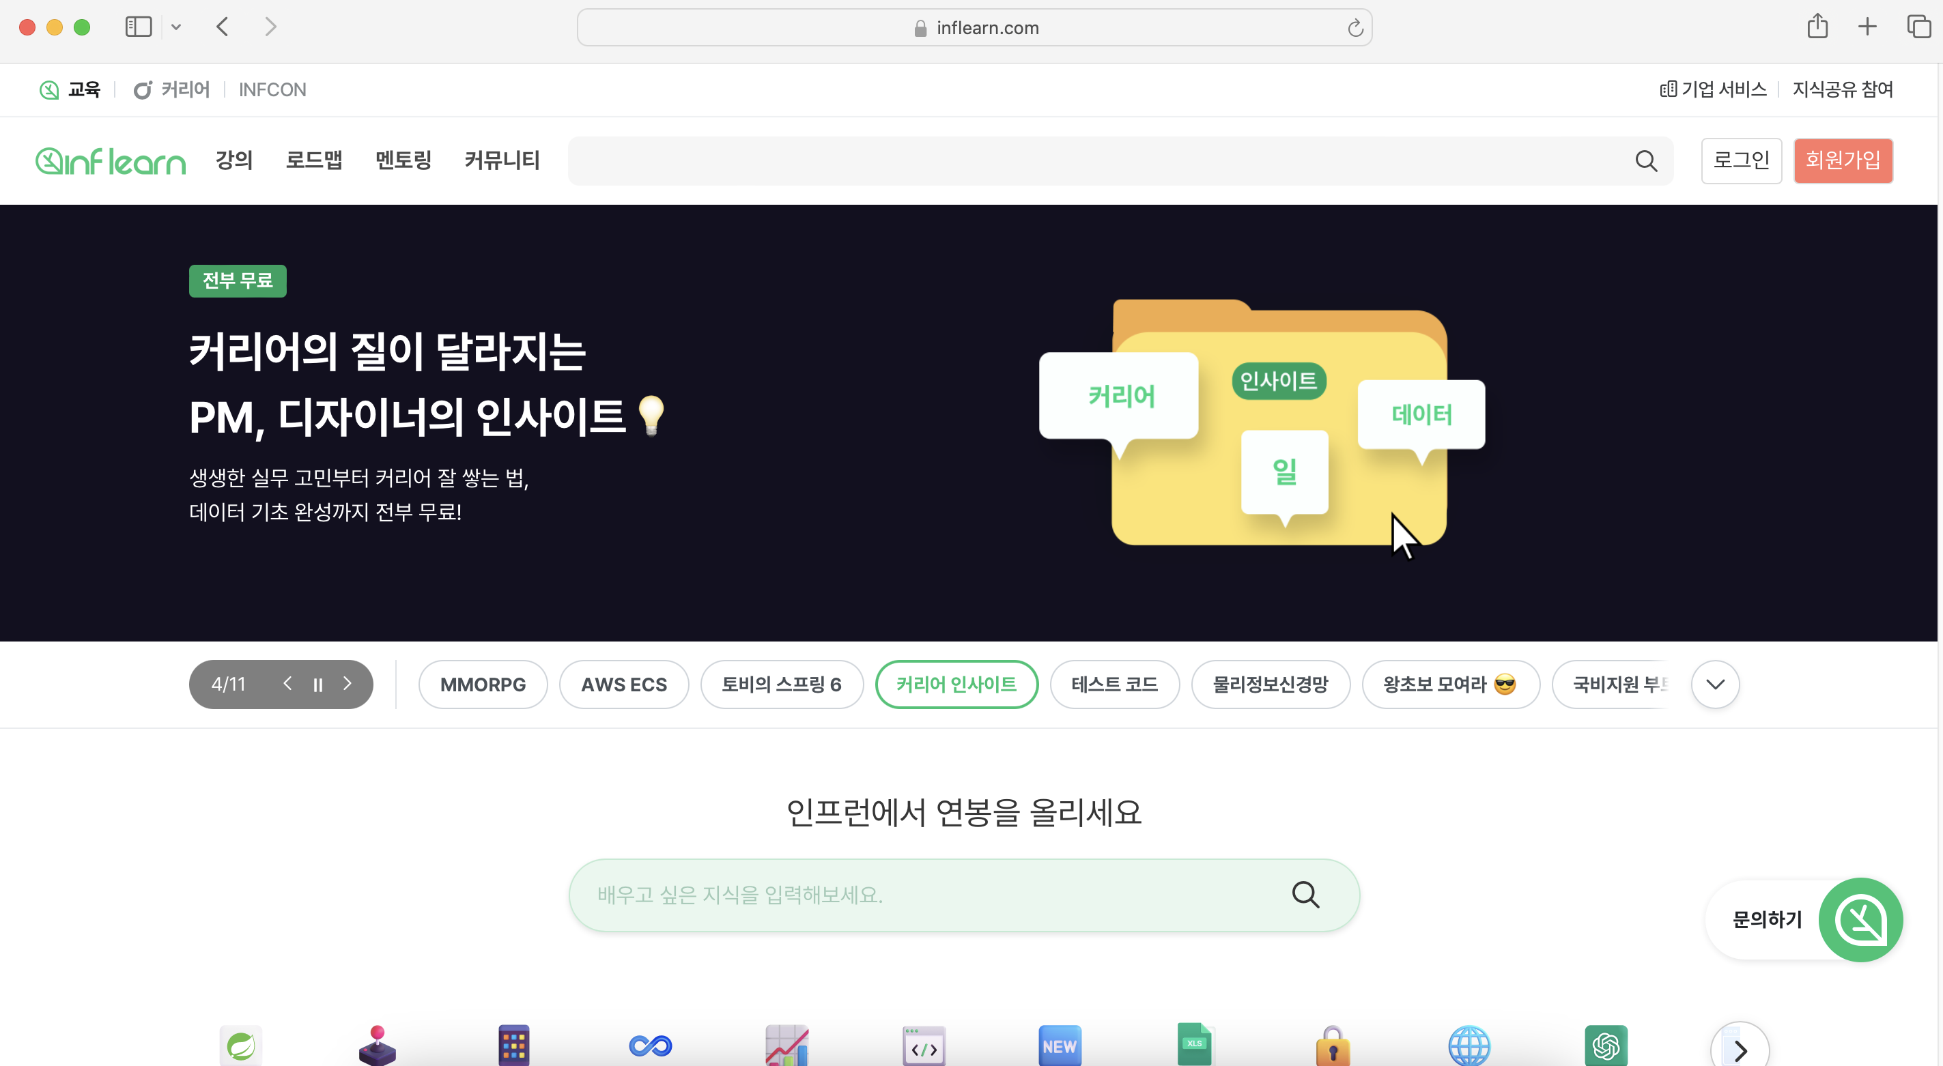
Task: Click the padlock security category icon
Action: [x=1333, y=1045]
